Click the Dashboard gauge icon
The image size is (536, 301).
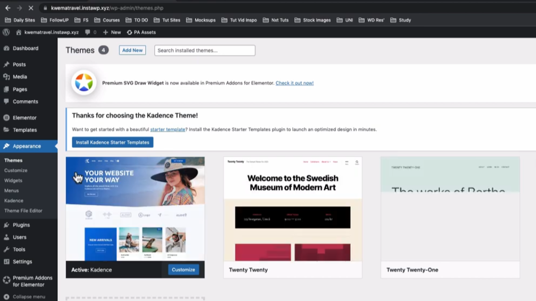click(x=7, y=48)
